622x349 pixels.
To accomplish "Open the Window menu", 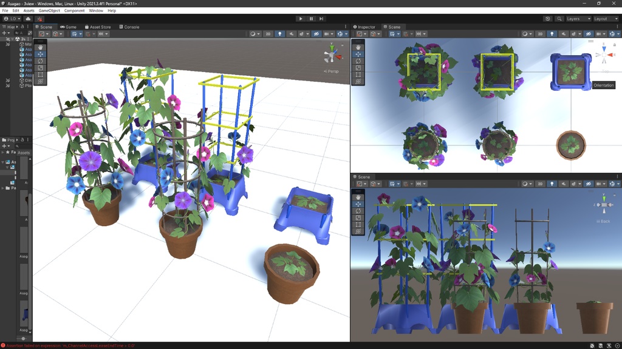I will point(96,11).
